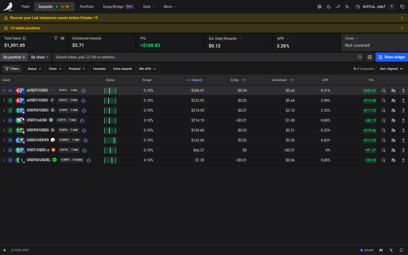The image size is (408, 255).
Task: Click the info icon next to Unclaimed header
Action: click(x=291, y=80)
